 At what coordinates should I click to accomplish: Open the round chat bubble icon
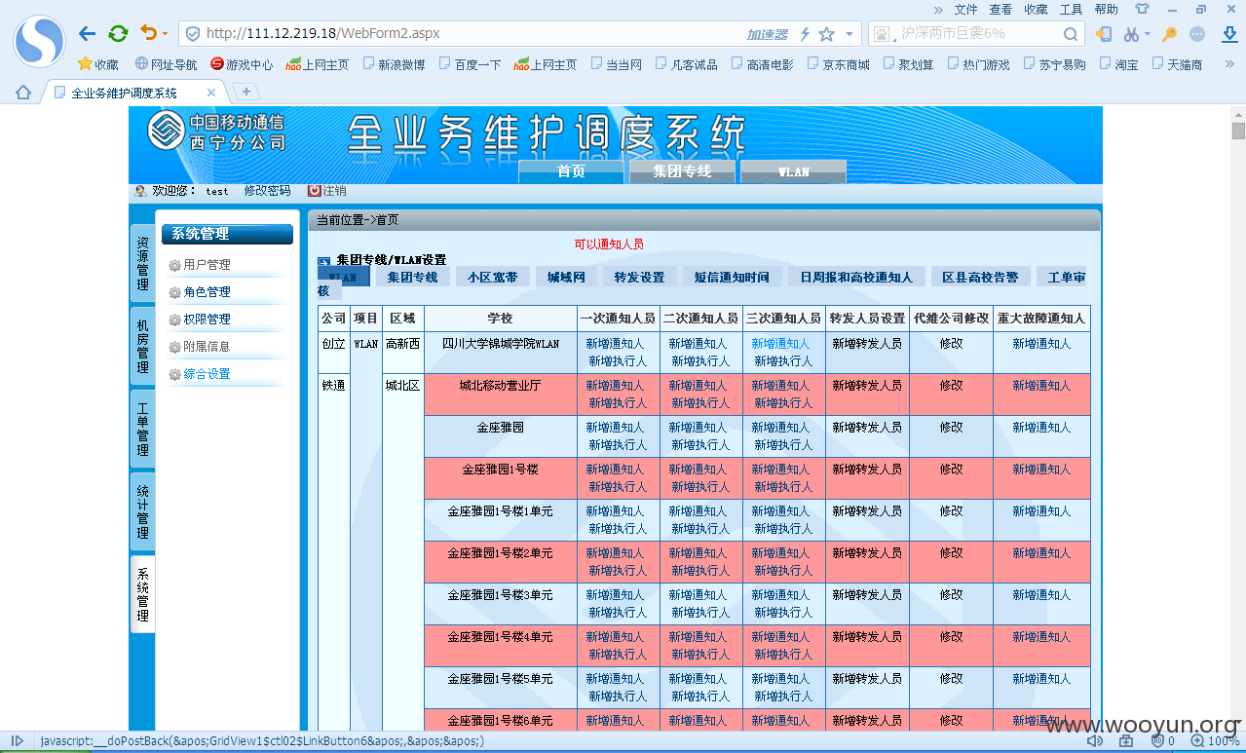pyautogui.click(x=1198, y=34)
